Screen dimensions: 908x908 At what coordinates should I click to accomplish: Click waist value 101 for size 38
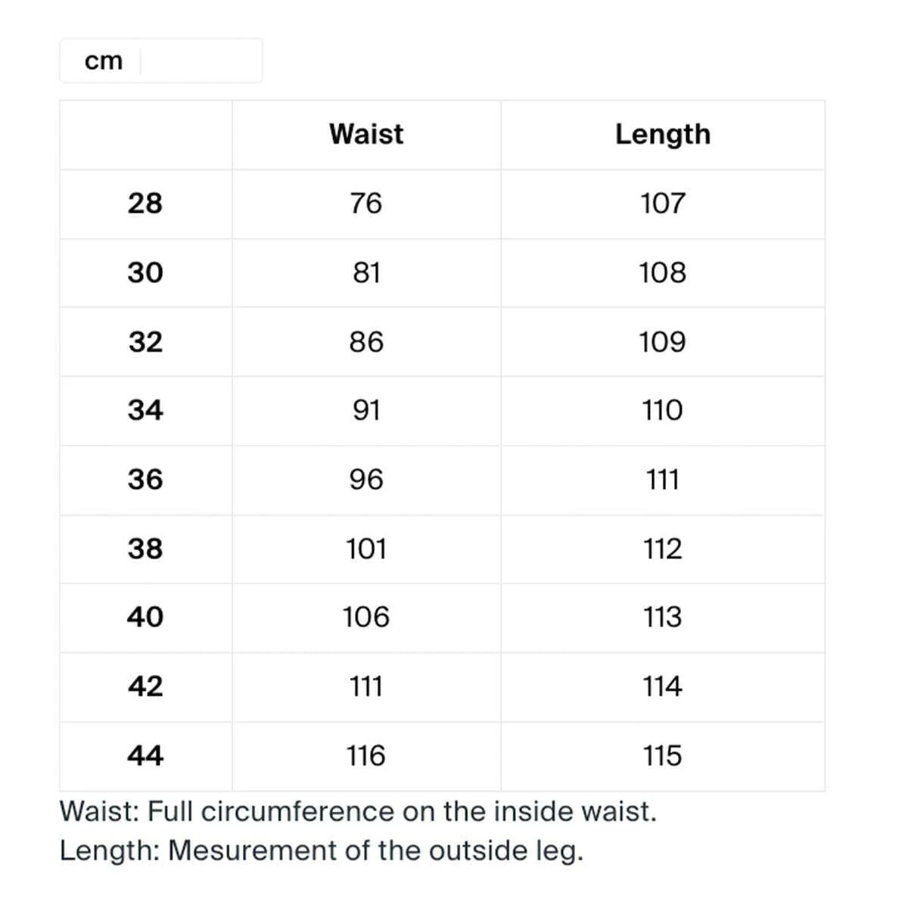coord(366,549)
